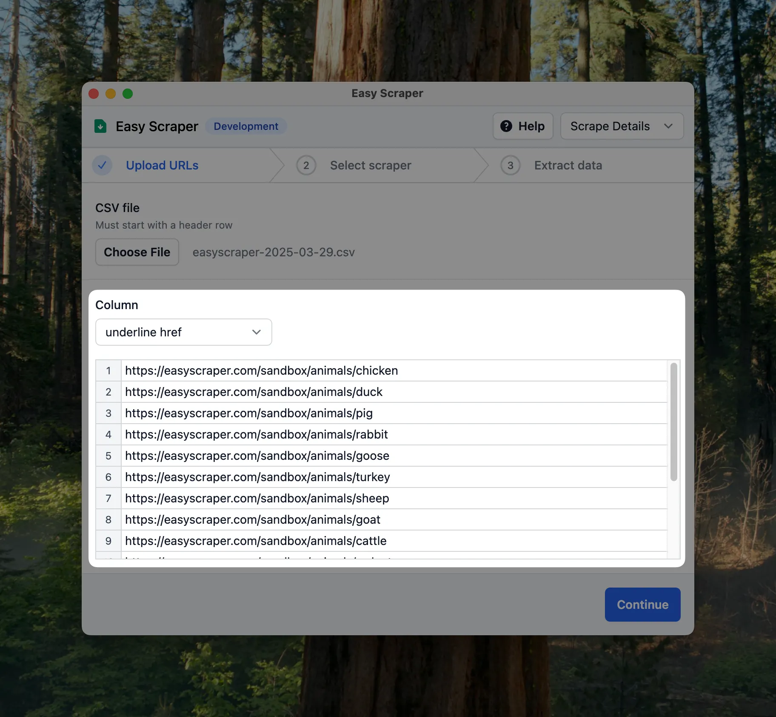Viewport: 776px width, 717px height.
Task: Click the Easy Scraper green logo icon
Action: click(100, 126)
